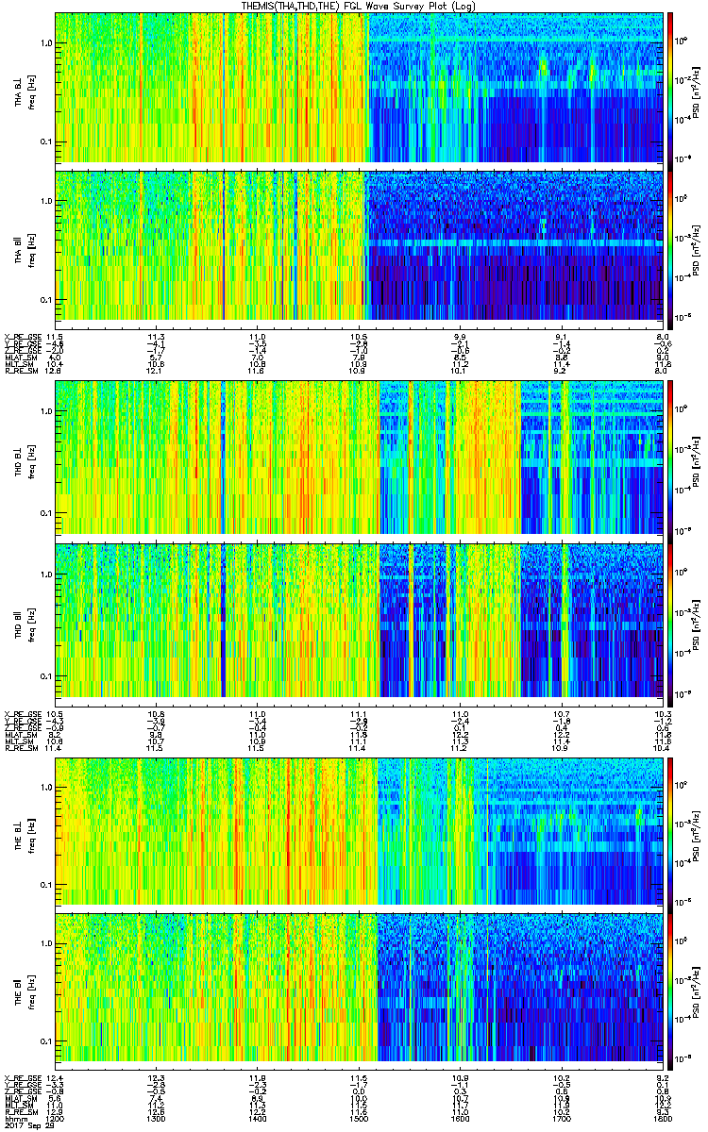This screenshot has width=708, height=1132.
Task: Select the THE B-parallel spectrogram panel
Action: [359, 986]
